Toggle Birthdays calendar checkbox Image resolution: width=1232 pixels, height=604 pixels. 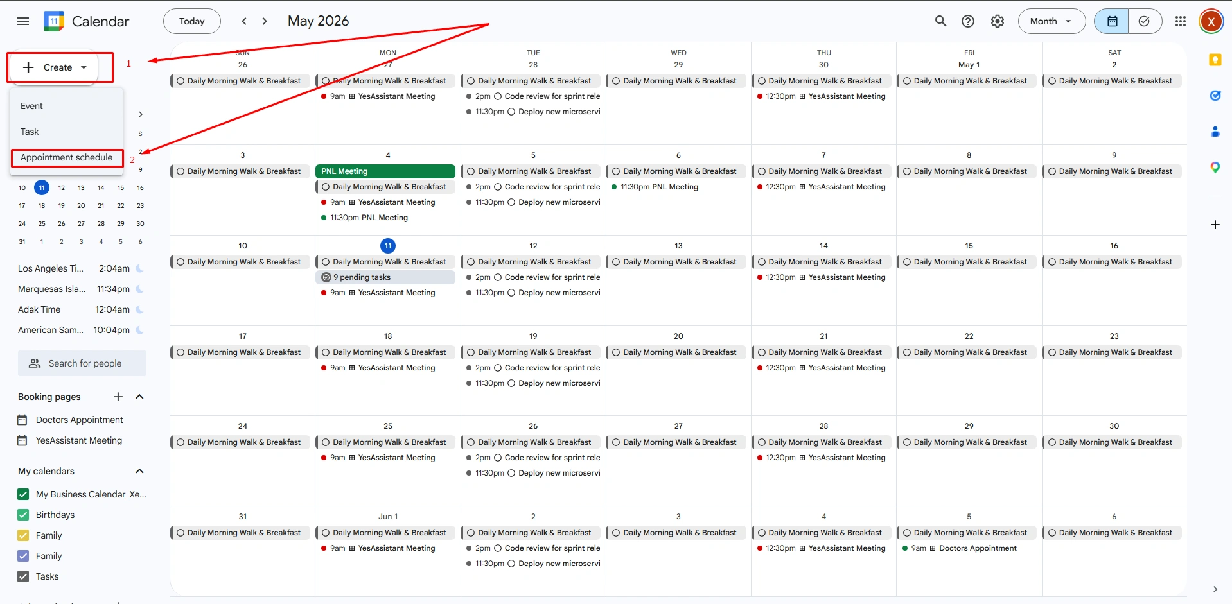[23, 515]
